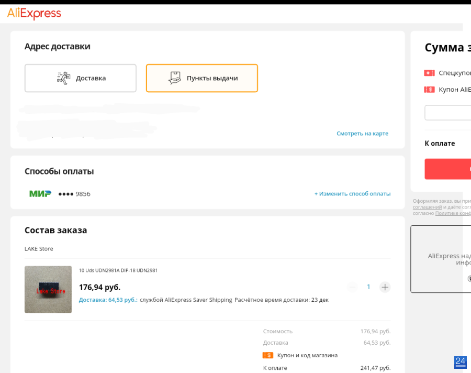Increase item quantity with the plus button
Screen dimensions: 471x373
point(385,287)
